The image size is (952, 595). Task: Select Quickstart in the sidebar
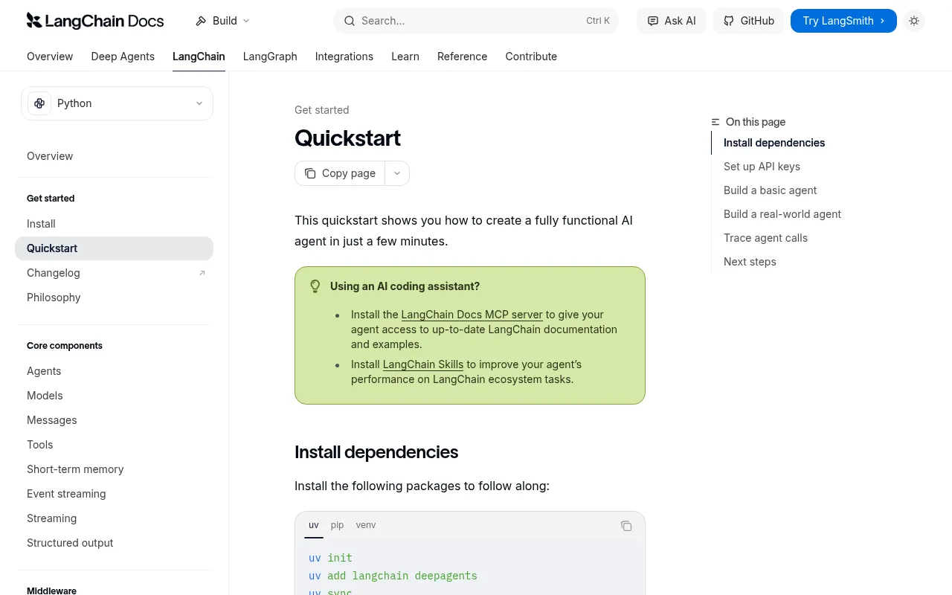114,248
